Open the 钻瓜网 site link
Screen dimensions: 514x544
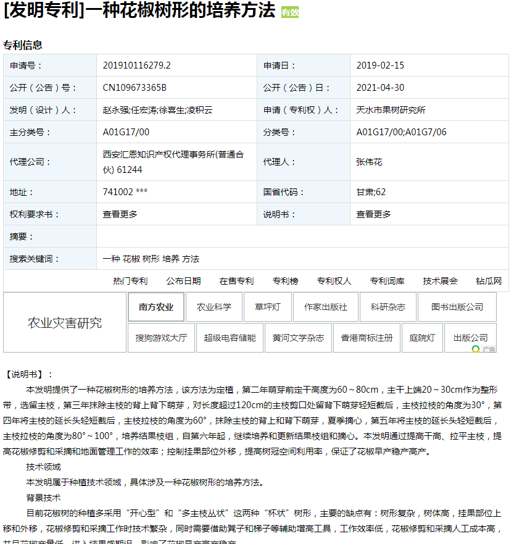(489, 281)
